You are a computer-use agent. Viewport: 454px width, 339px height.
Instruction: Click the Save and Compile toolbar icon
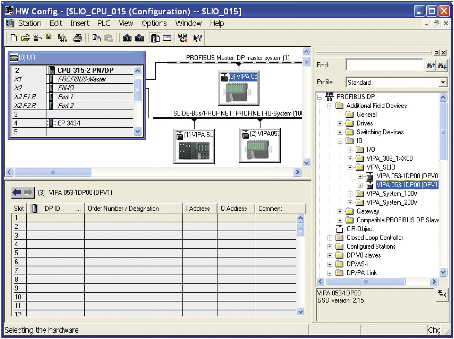(62, 38)
